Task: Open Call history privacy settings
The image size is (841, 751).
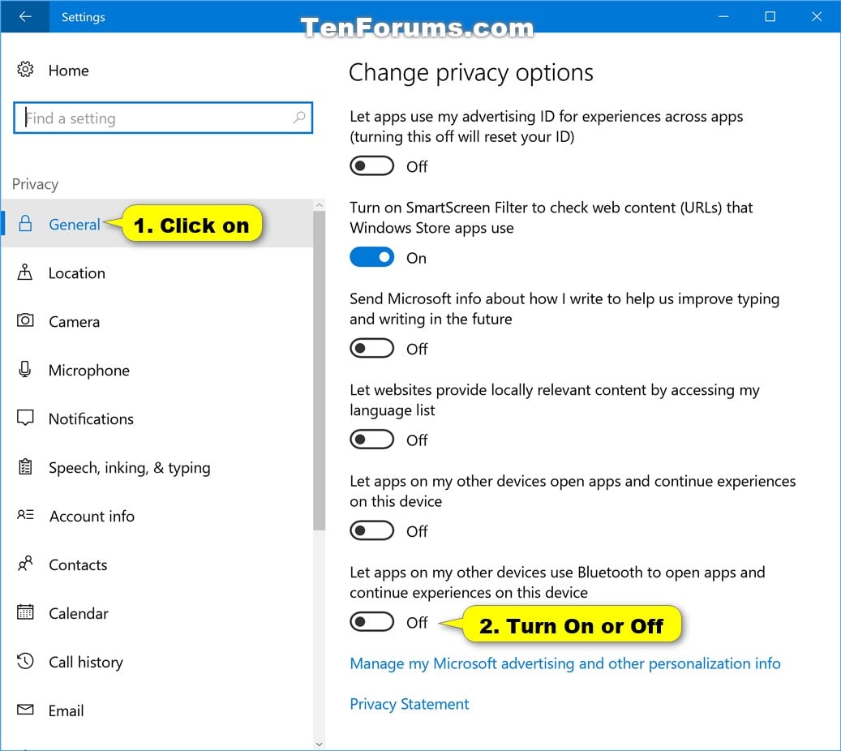Action: coord(157,662)
